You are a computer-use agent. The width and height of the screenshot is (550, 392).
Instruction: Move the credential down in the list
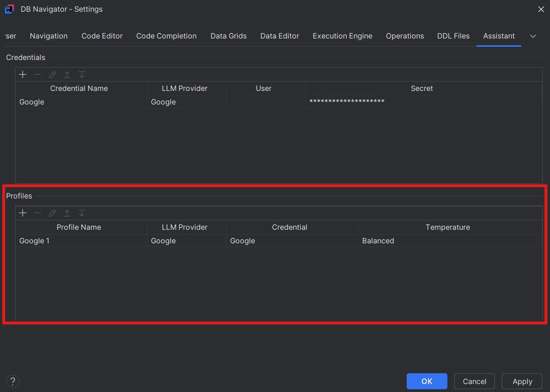(82, 75)
